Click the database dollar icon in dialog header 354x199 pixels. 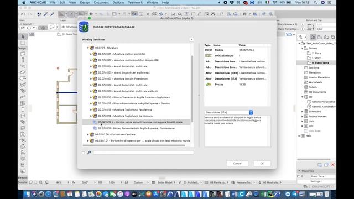pos(84,27)
